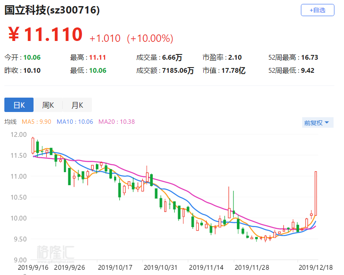344x275 pixels.
Task: Select the change value +1.010
Action: pos(105,38)
